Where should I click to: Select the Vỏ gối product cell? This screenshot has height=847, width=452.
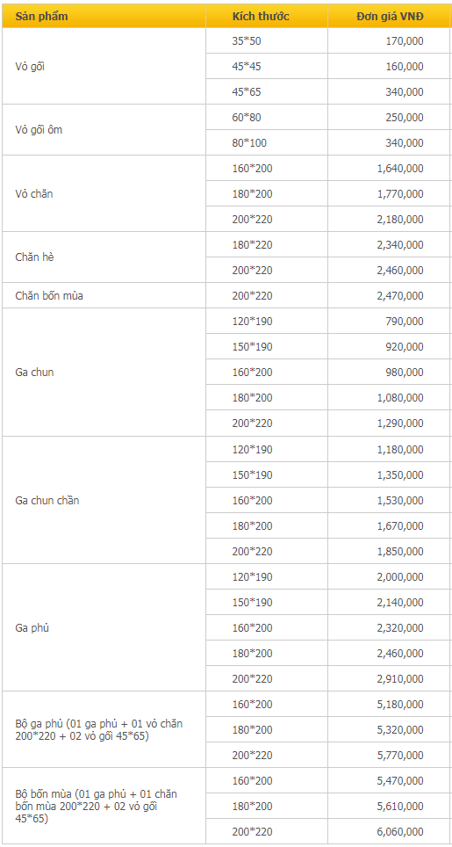104,67
